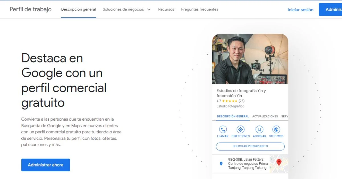Click the SITIO WEB label text
342x179 pixels.
276,136
